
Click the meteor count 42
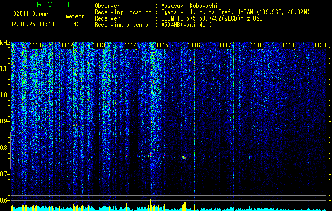pyautogui.click(x=77, y=24)
